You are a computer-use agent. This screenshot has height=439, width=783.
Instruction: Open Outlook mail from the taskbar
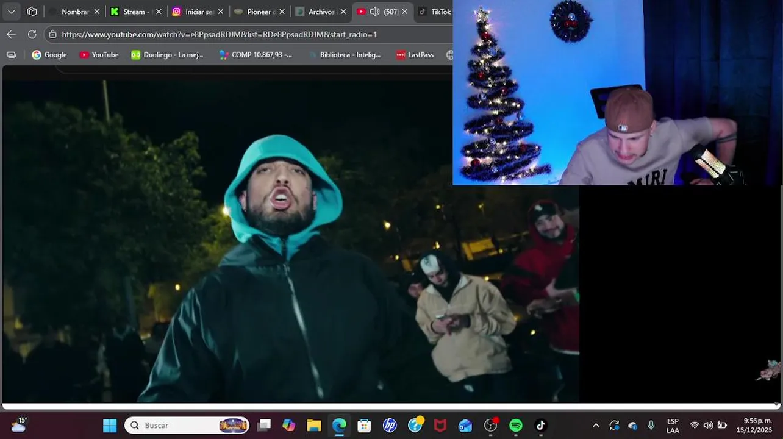click(465, 425)
